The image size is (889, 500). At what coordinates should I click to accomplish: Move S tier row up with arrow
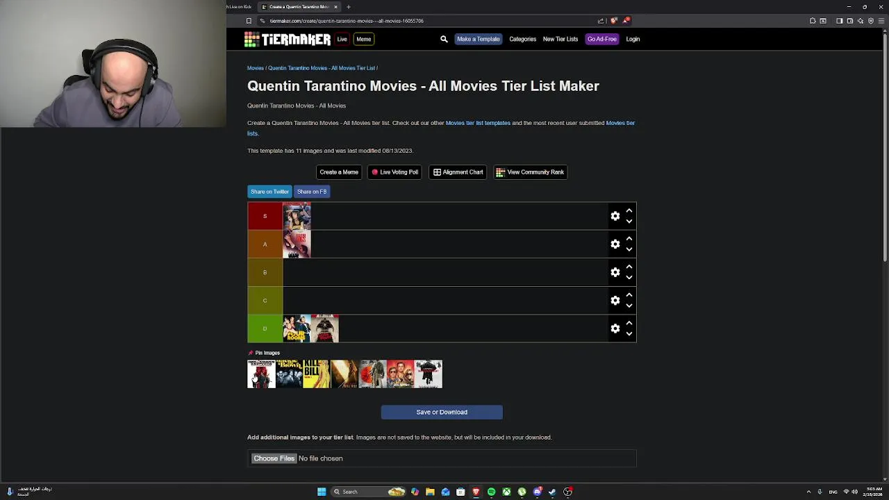pos(629,210)
